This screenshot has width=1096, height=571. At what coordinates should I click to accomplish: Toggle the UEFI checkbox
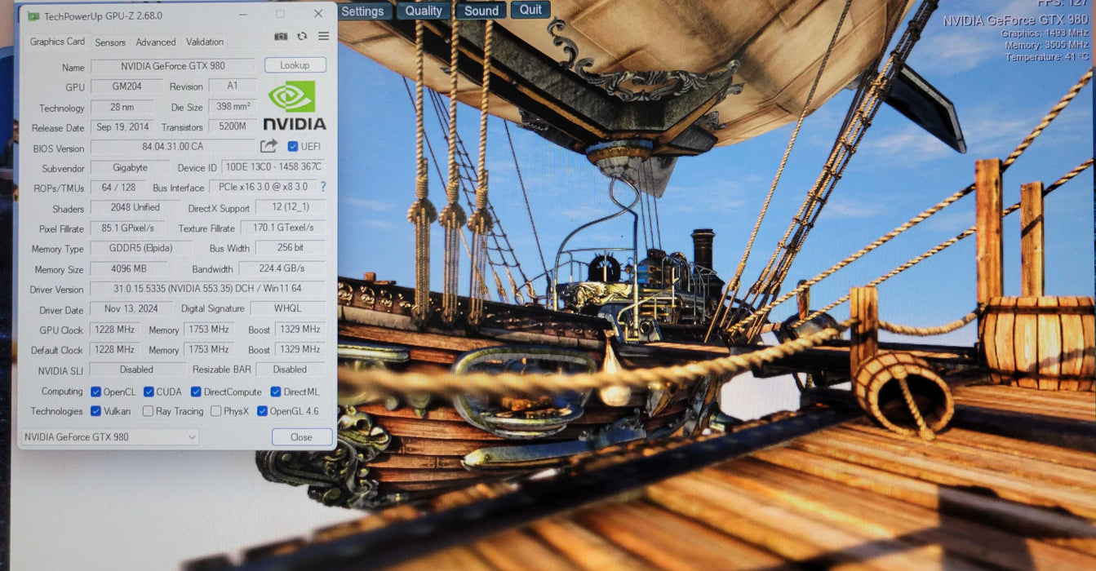(x=293, y=147)
